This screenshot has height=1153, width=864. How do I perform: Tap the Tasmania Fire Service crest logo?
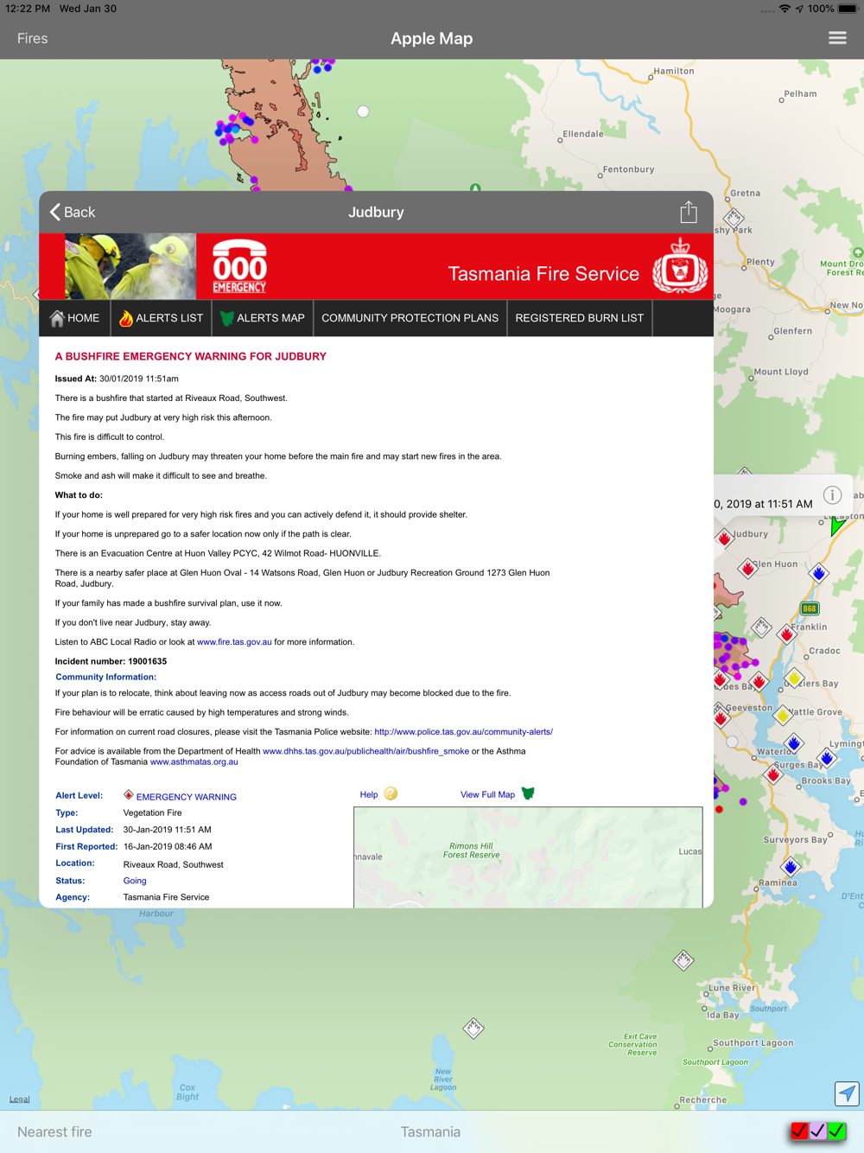[x=680, y=266]
